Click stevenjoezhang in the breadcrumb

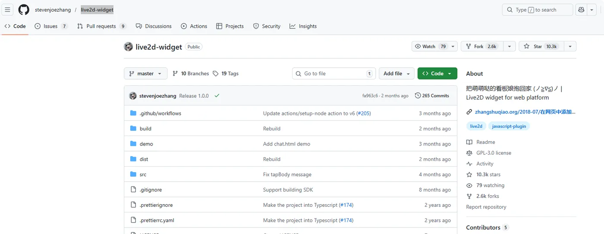pyautogui.click(x=53, y=10)
